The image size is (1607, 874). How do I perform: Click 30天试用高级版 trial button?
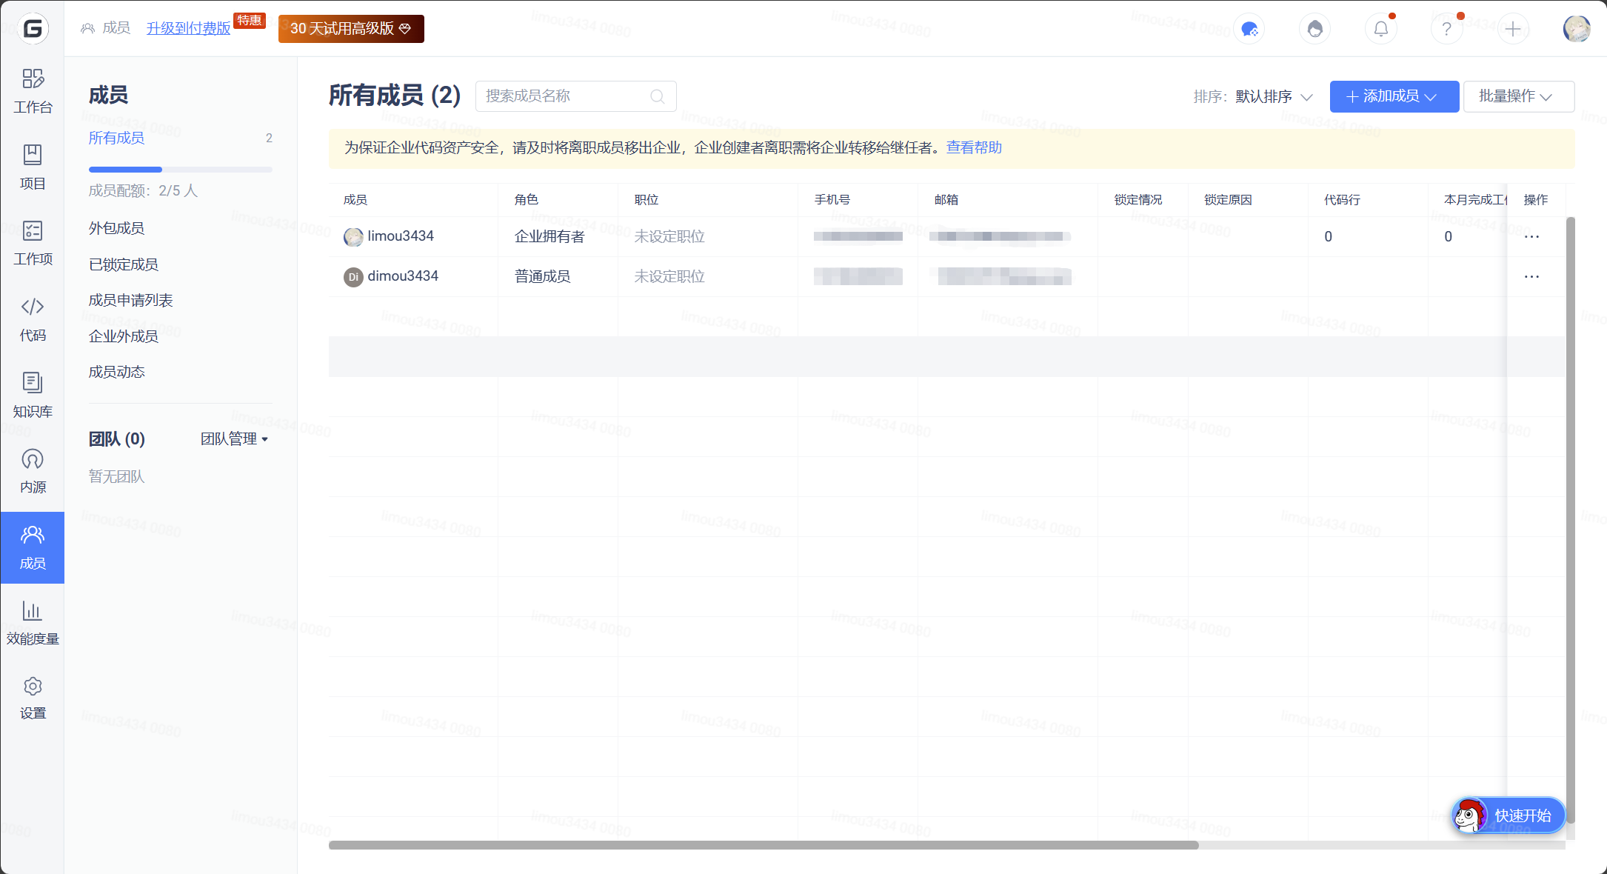(351, 29)
